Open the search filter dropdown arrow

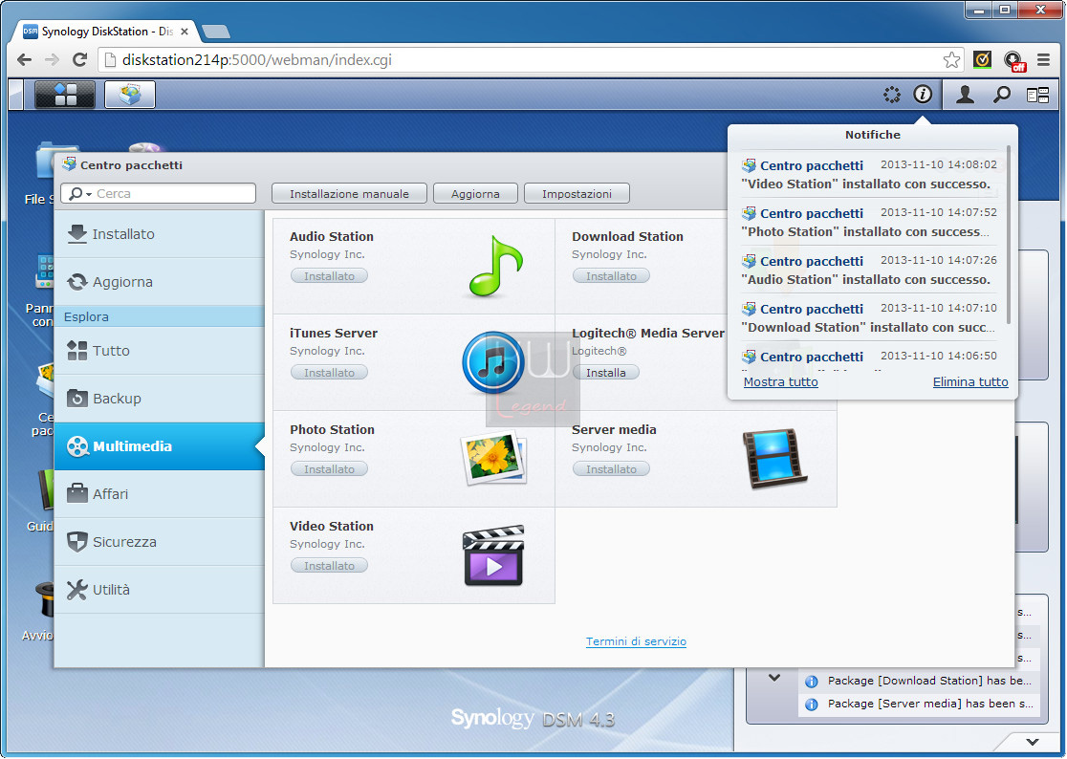point(89,194)
